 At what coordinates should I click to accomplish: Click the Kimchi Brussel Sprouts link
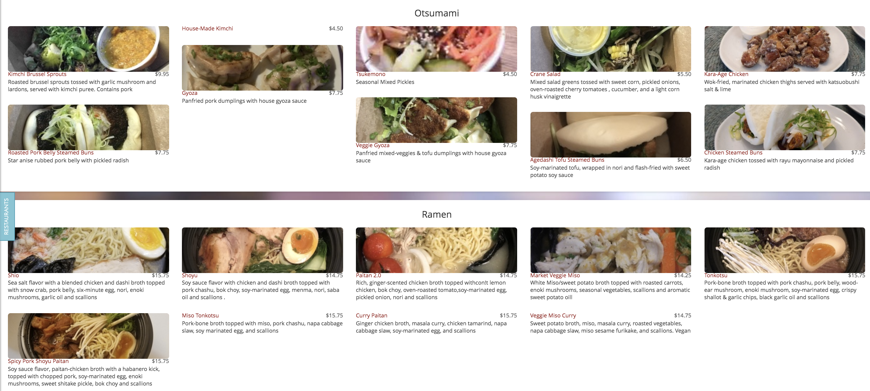coord(37,74)
